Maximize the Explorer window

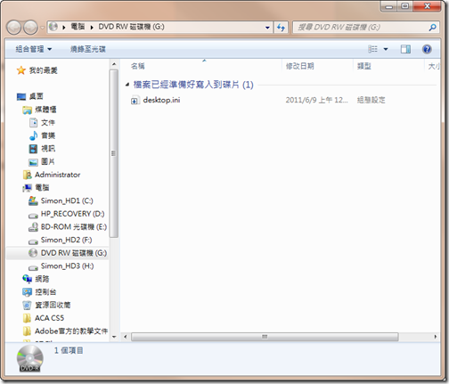(405, 6)
